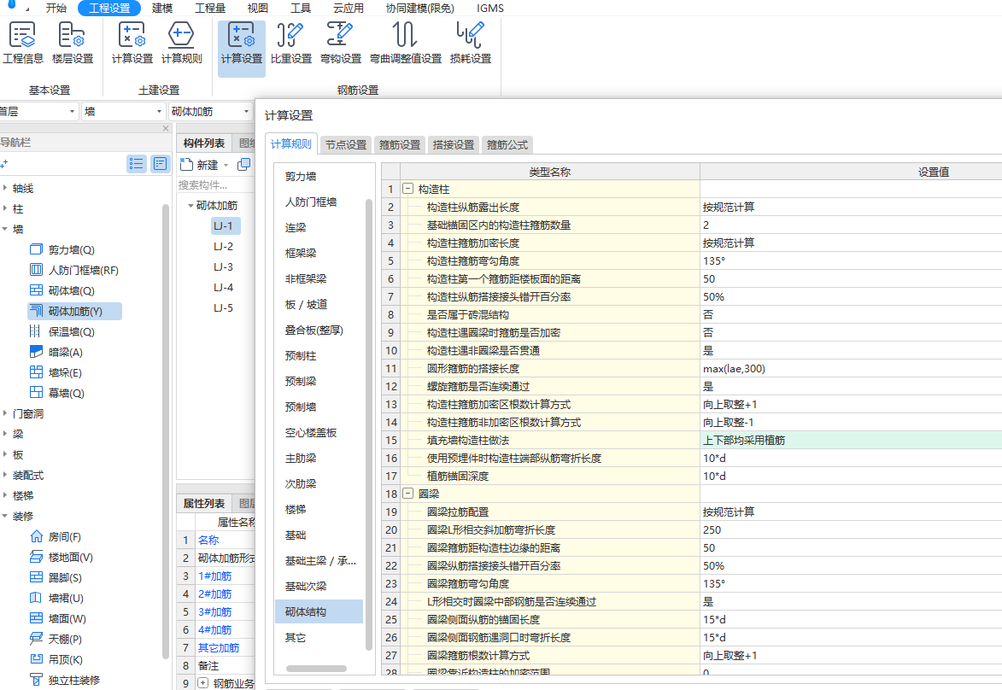This screenshot has height=690, width=1002.
Task: Open 损耗设置 in the ribbon
Action: [471, 43]
